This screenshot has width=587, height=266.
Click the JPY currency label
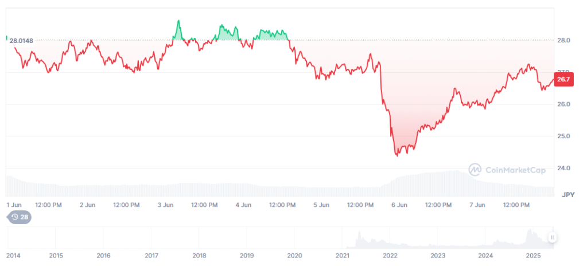[x=568, y=194]
